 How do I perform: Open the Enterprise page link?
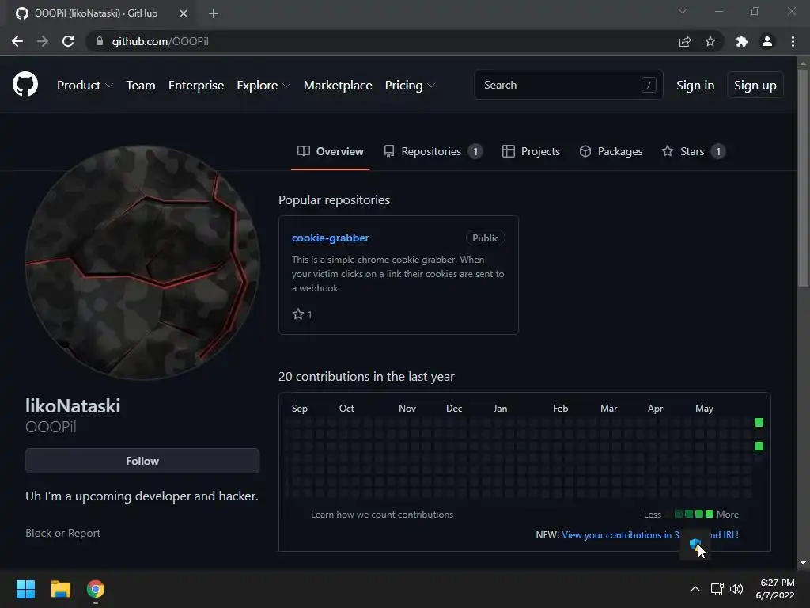click(x=196, y=85)
